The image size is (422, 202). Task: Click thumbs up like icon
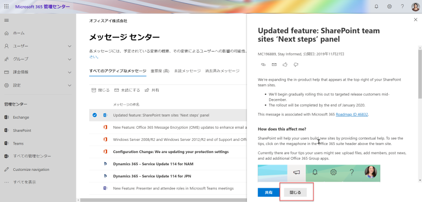click(x=285, y=64)
